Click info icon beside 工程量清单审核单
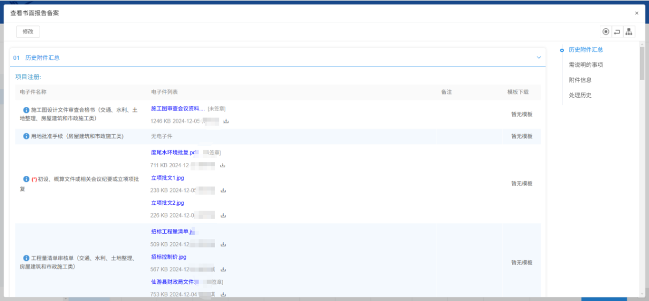 tap(26, 258)
